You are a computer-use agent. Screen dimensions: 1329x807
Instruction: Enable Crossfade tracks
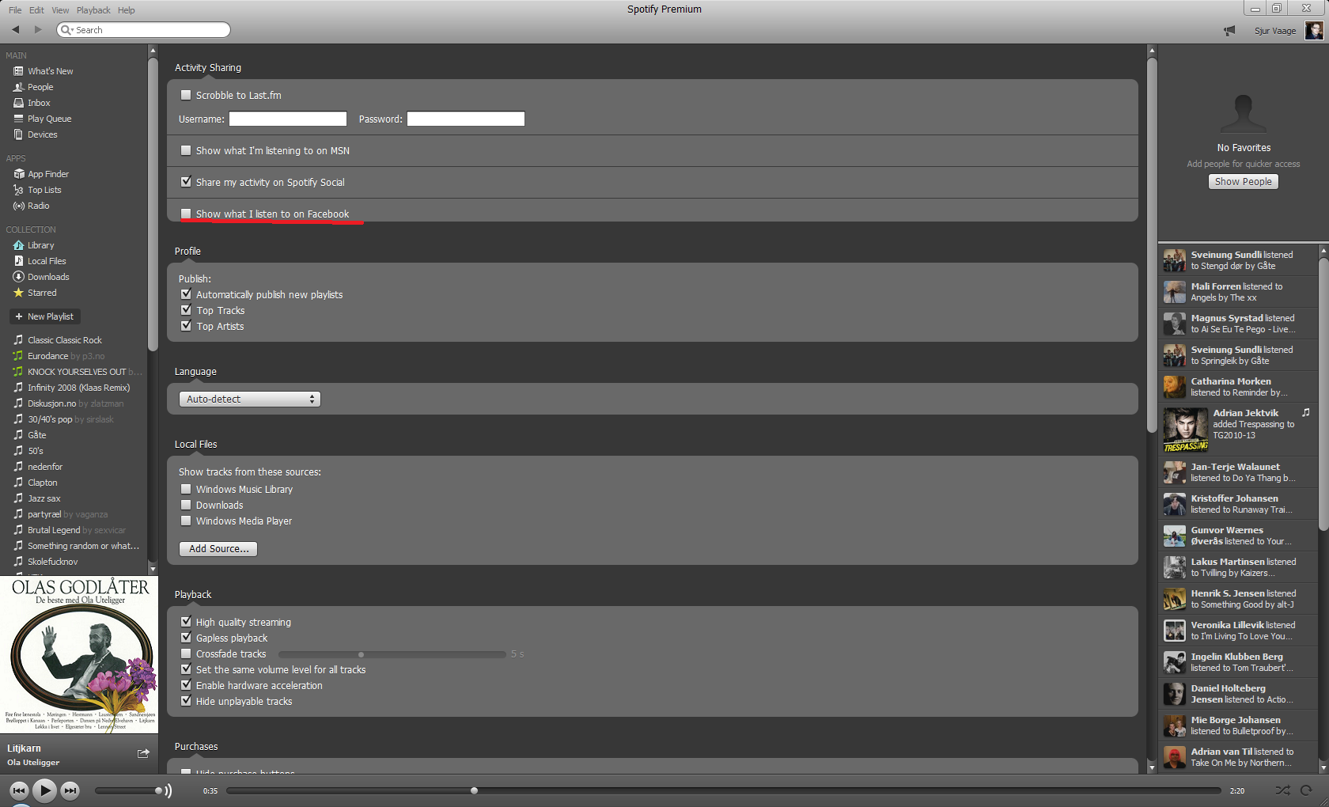(x=186, y=654)
